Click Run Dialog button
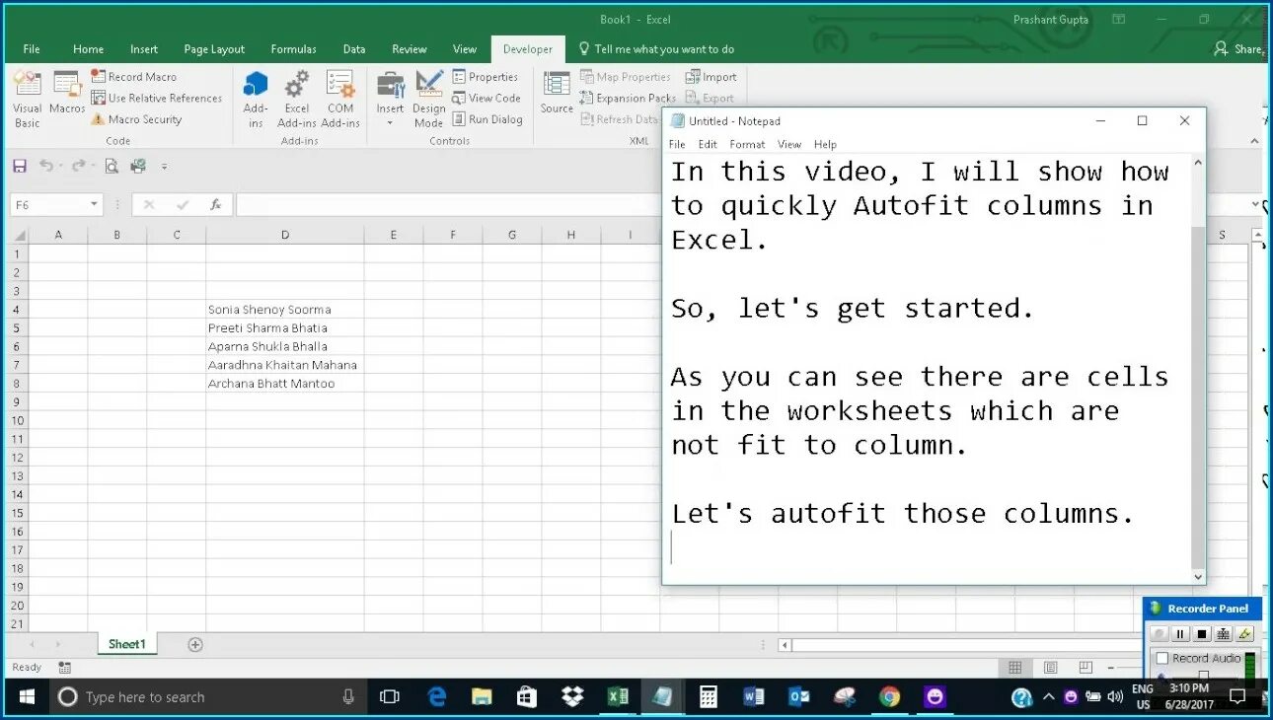The width and height of the screenshot is (1273, 720). tap(487, 119)
